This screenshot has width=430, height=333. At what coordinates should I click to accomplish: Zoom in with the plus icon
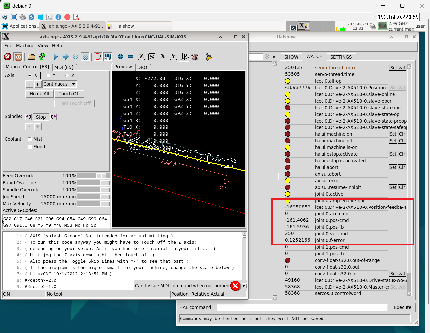(120, 57)
